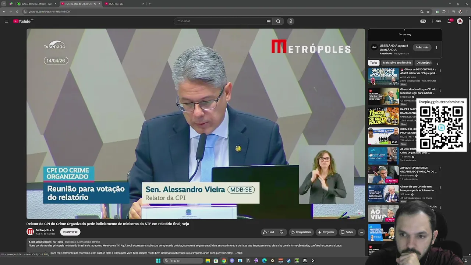Viewport: 471px width, 265px height.
Task: Open install app icon in address bar
Action: (422, 11)
